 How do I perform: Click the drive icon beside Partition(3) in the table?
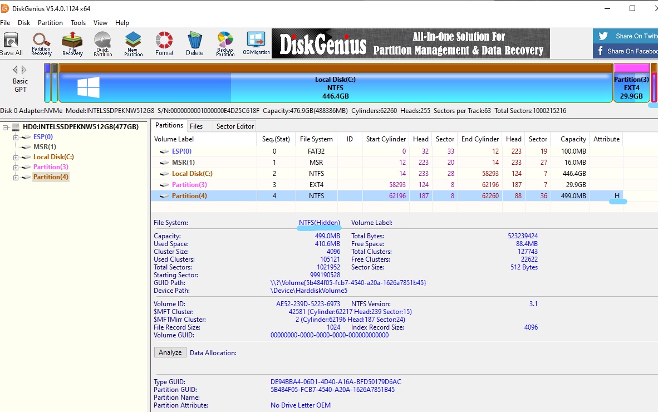(164, 185)
